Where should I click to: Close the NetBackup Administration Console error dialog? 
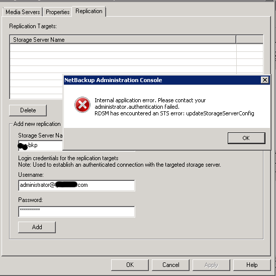pyautogui.click(x=264, y=80)
